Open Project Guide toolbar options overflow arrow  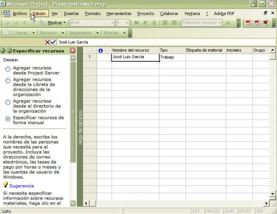(x=130, y=33)
